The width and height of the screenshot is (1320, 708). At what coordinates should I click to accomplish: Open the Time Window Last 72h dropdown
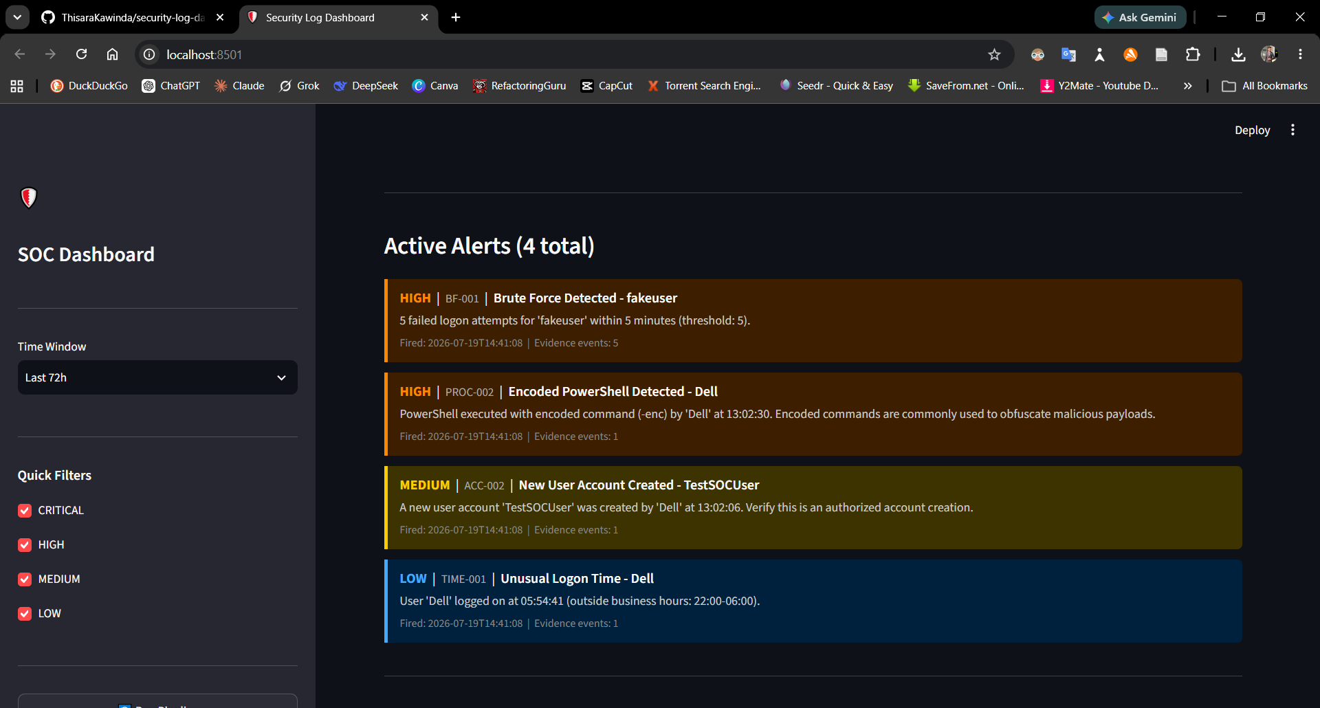click(157, 377)
